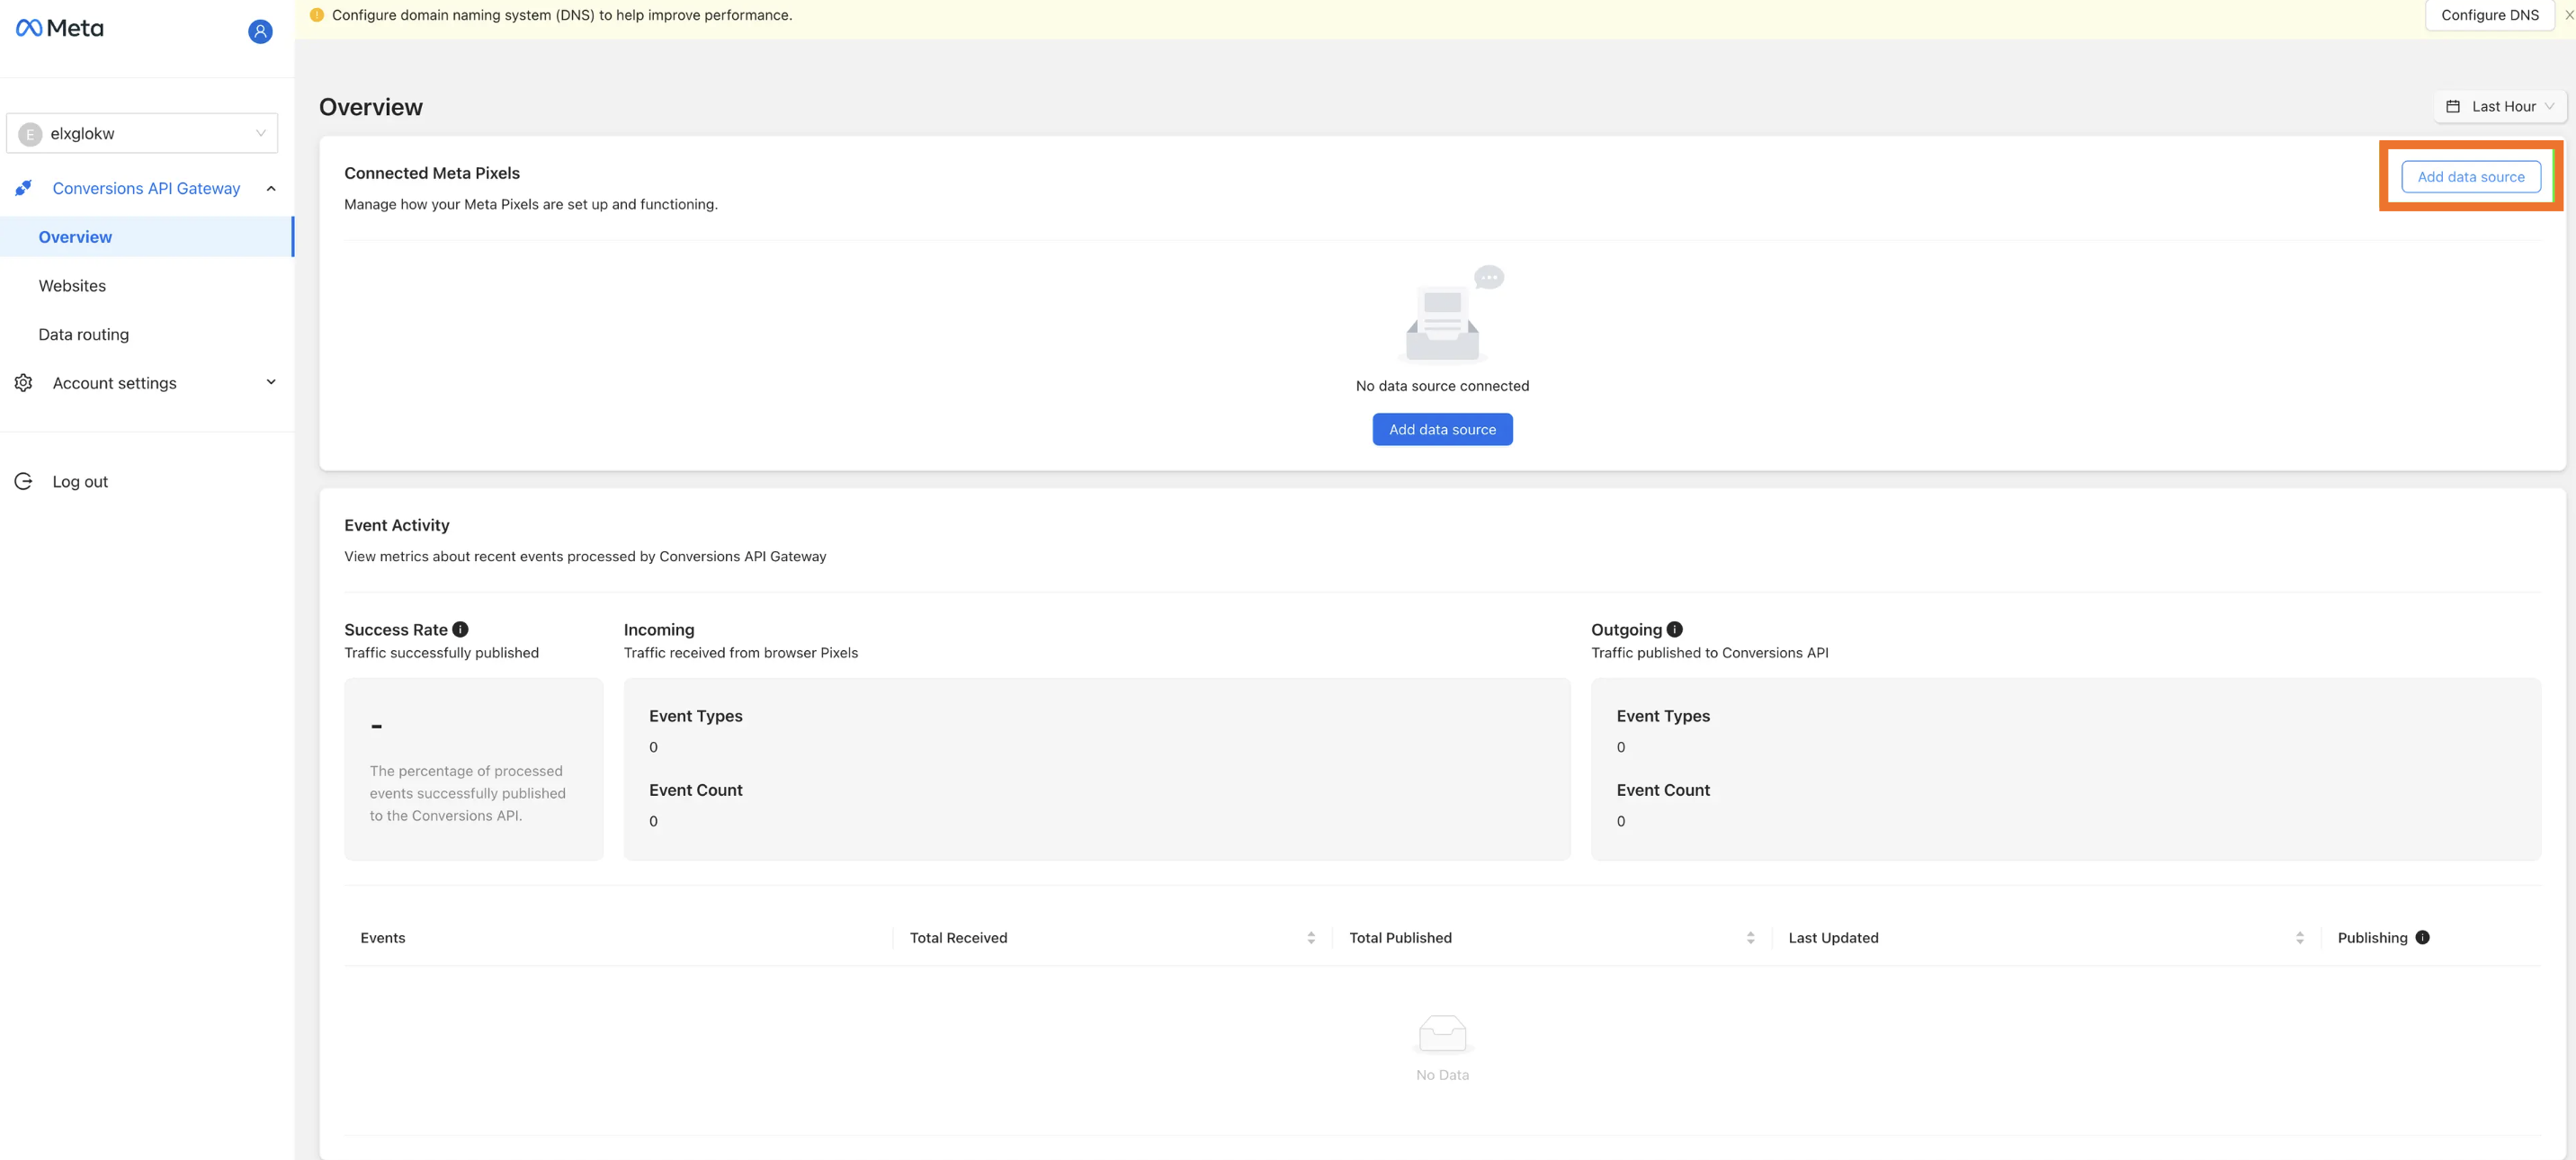Screen dimensions: 2576x1160
Task: Click the Publishing info icon
Action: point(2422,937)
